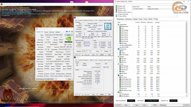The height and width of the screenshot is (107, 191).
Task: Click Stress CPU chip icon in AIDA64
Action: [116, 6]
